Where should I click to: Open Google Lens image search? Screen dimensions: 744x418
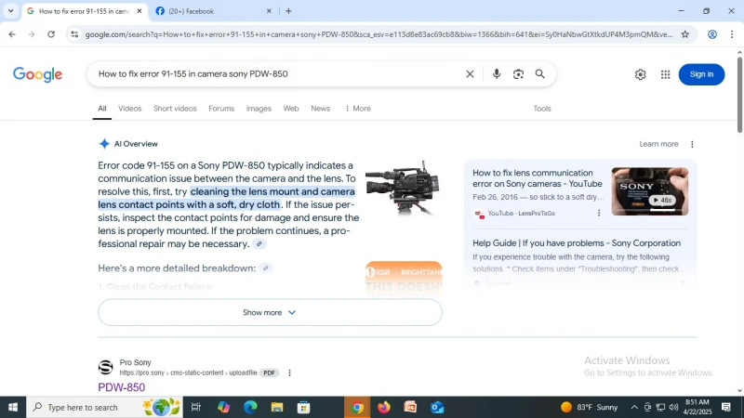[x=518, y=74]
